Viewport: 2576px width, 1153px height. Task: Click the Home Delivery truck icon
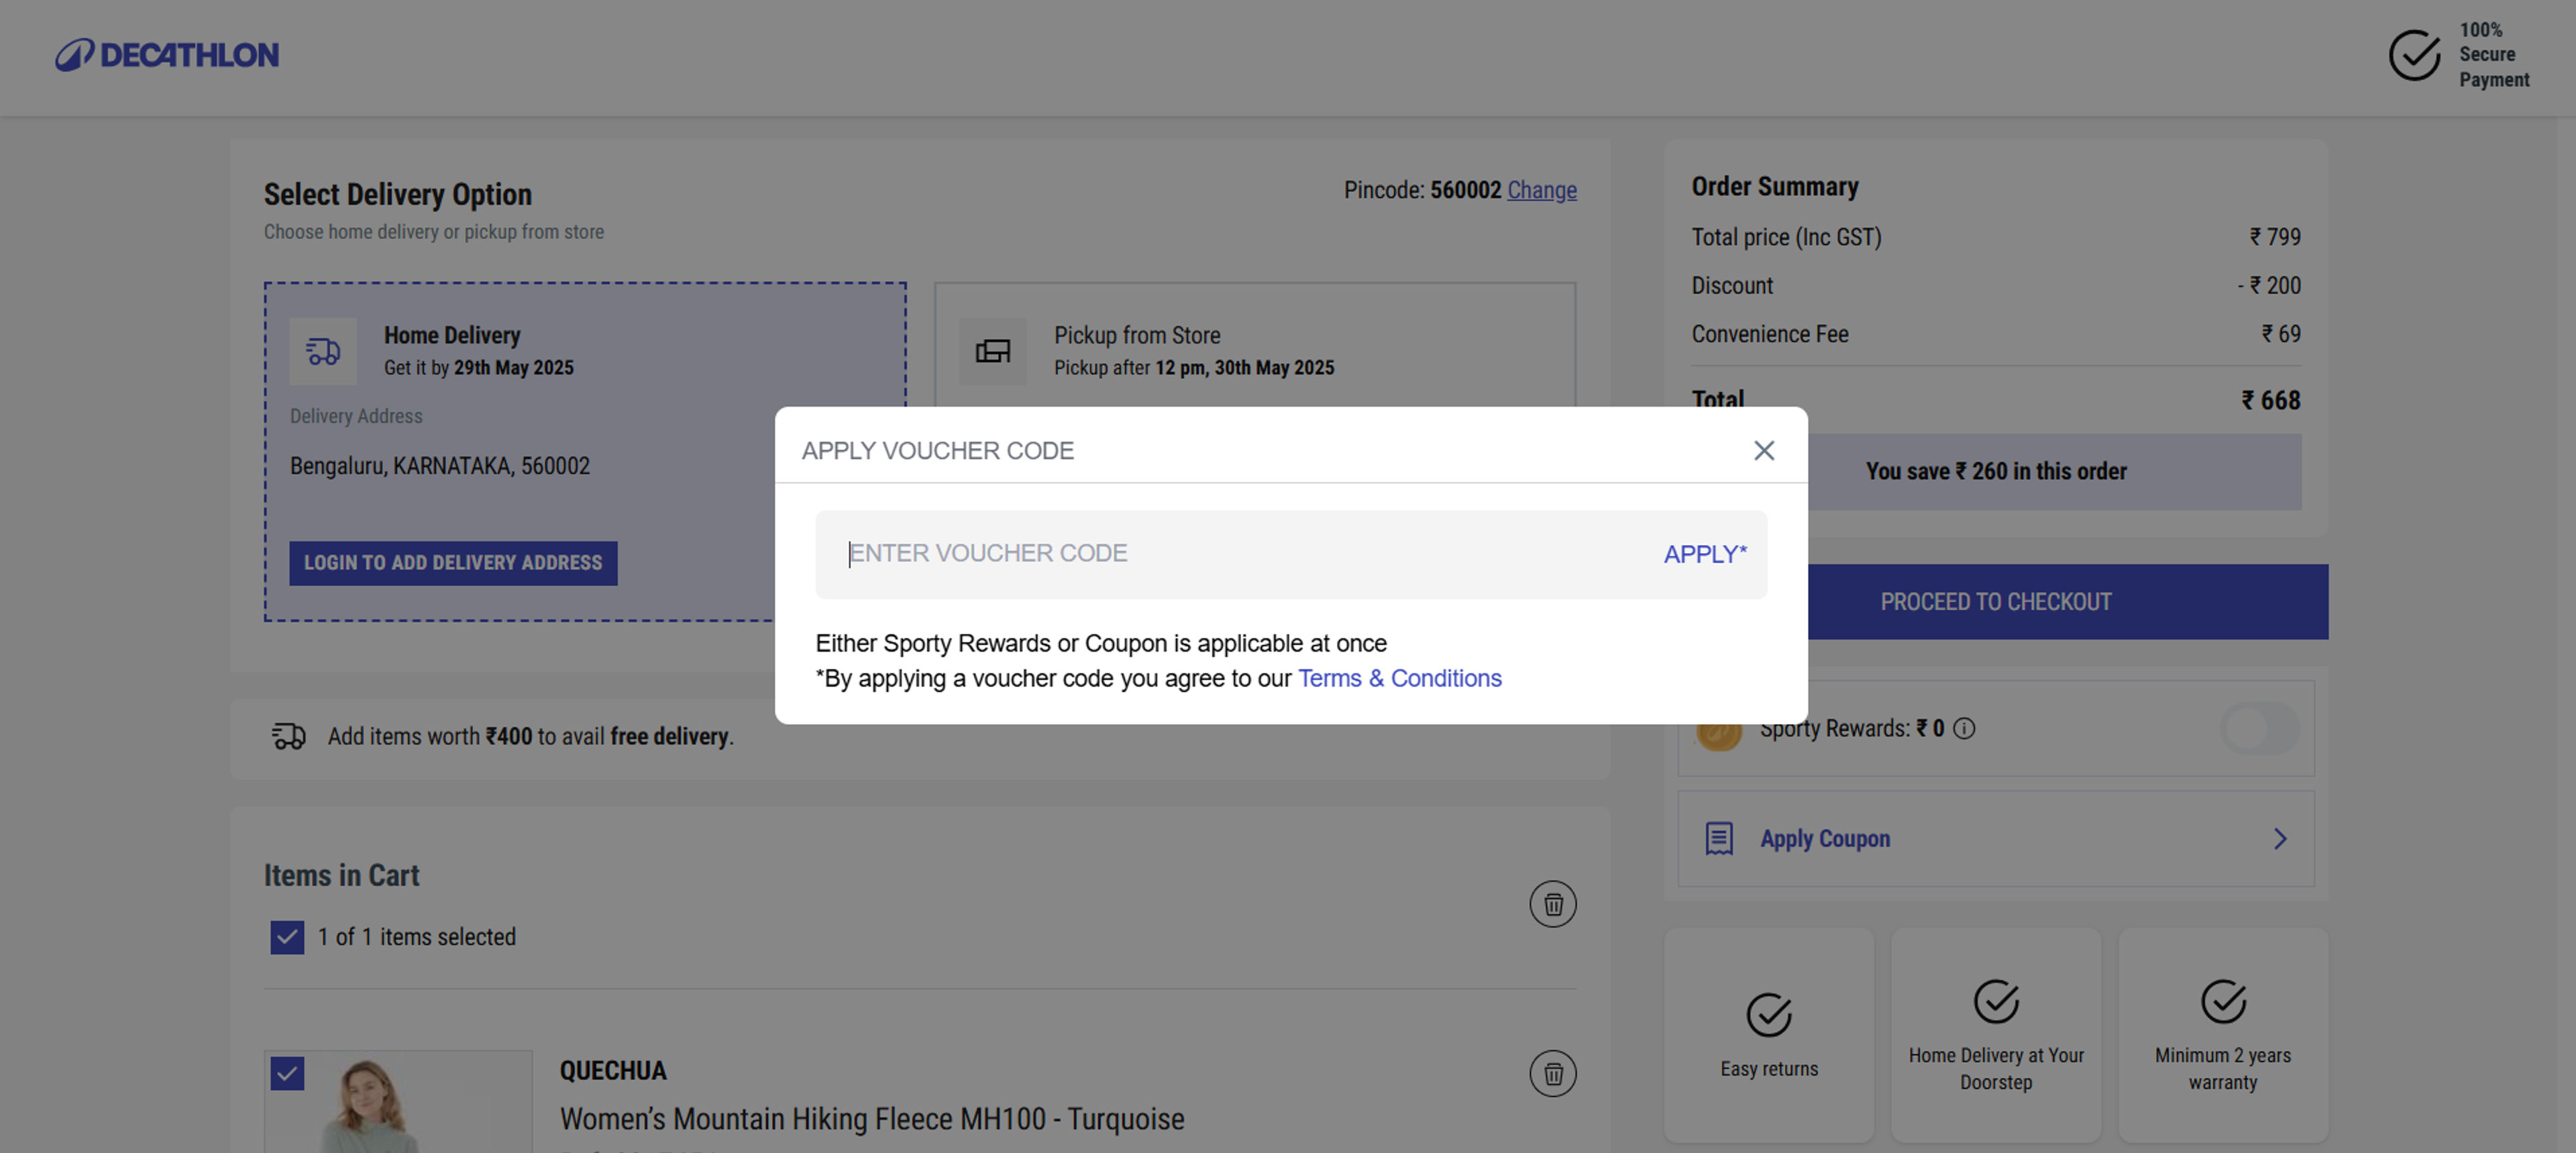[x=323, y=351]
